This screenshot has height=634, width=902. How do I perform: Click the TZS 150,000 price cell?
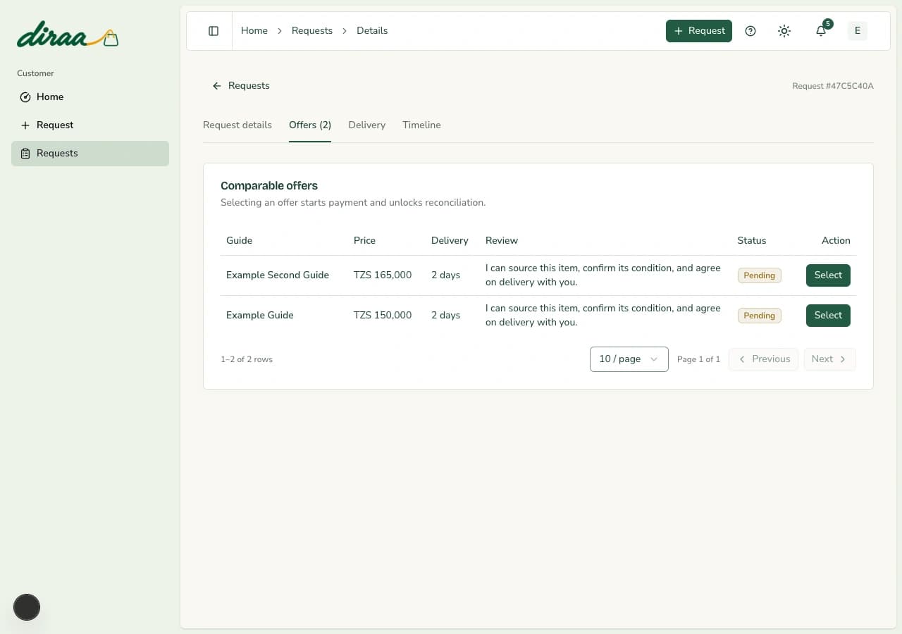(383, 316)
